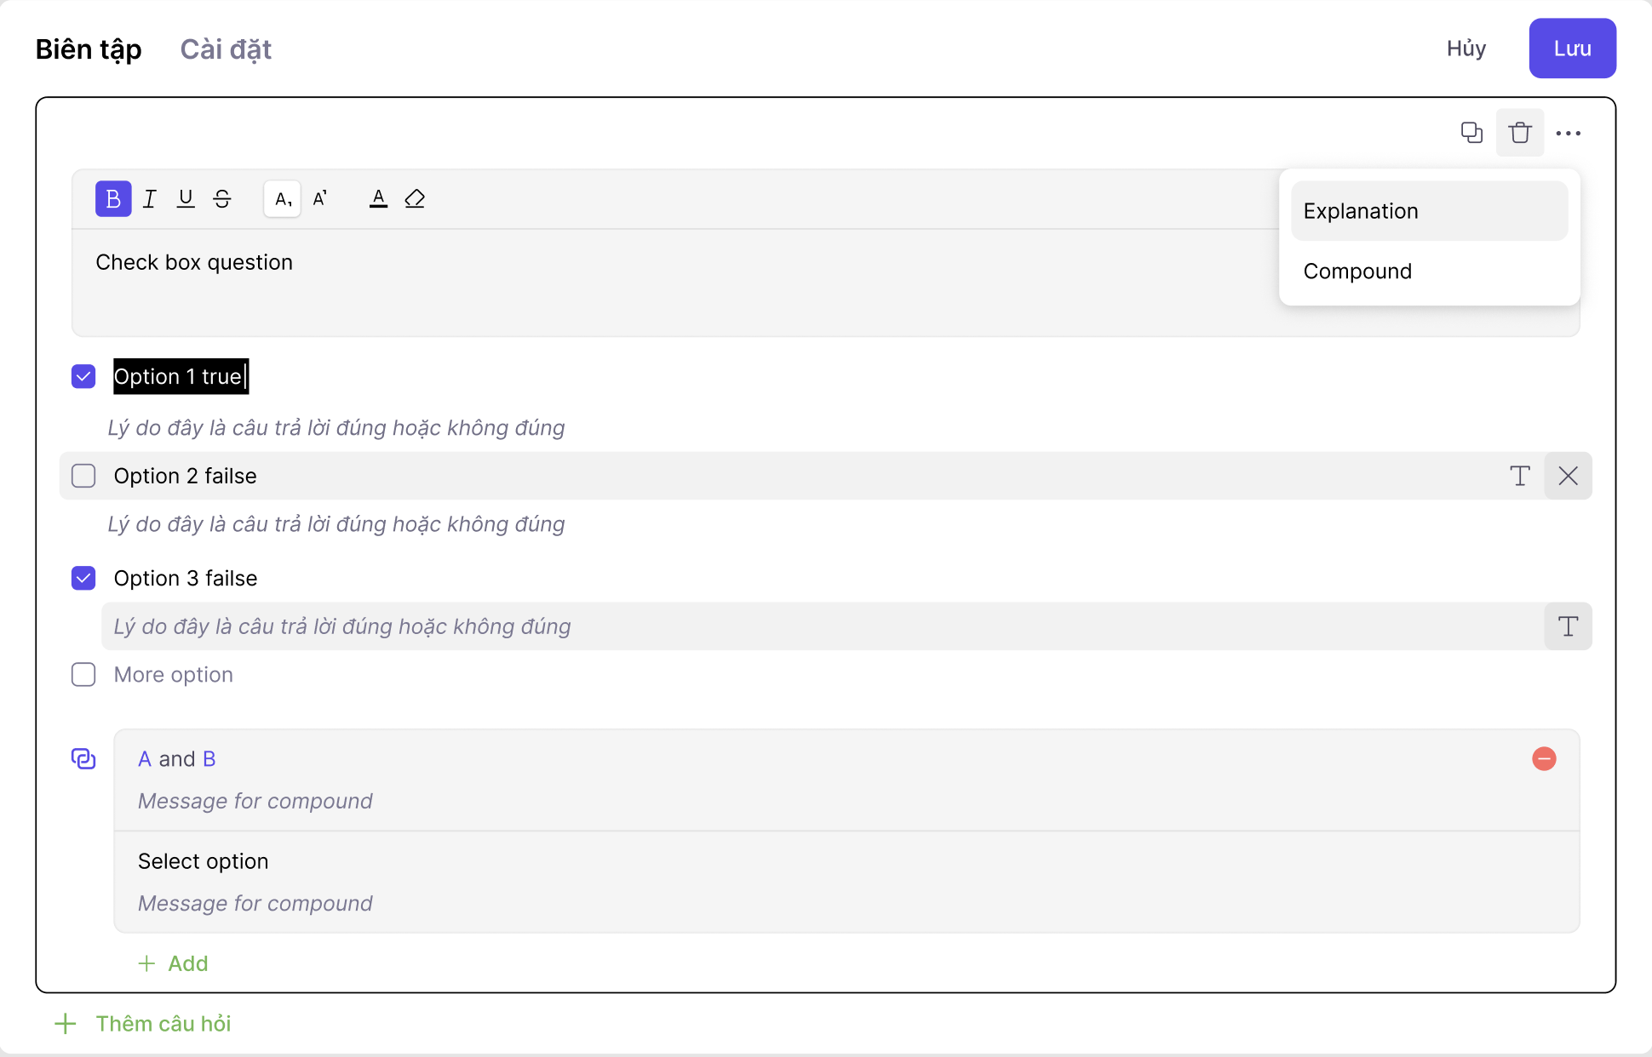
Task: Choose Explanation from the popup menu
Action: click(1429, 211)
